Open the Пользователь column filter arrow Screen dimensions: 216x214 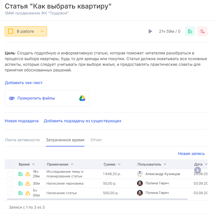165,164
